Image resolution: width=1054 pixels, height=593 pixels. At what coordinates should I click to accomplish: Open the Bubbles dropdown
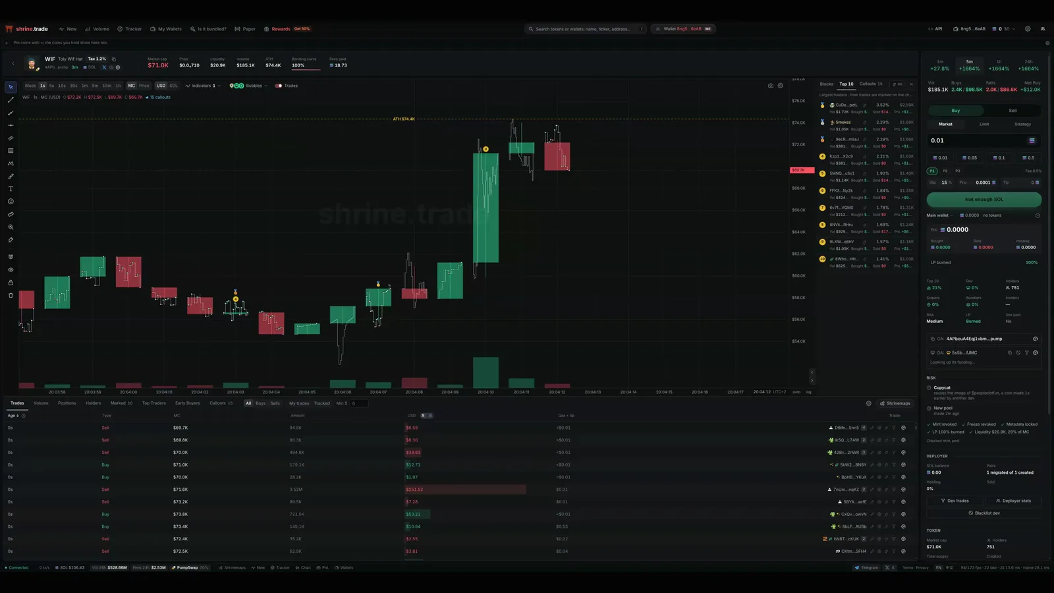pyautogui.click(x=248, y=86)
